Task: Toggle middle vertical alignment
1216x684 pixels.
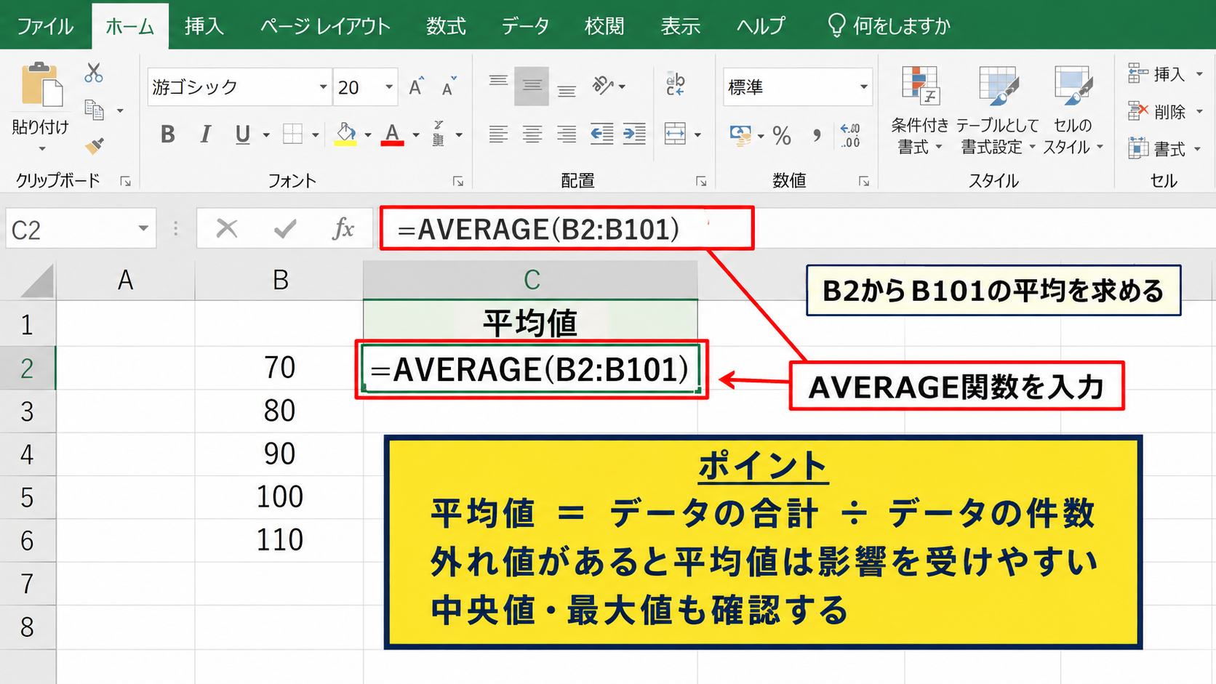Action: pos(532,86)
